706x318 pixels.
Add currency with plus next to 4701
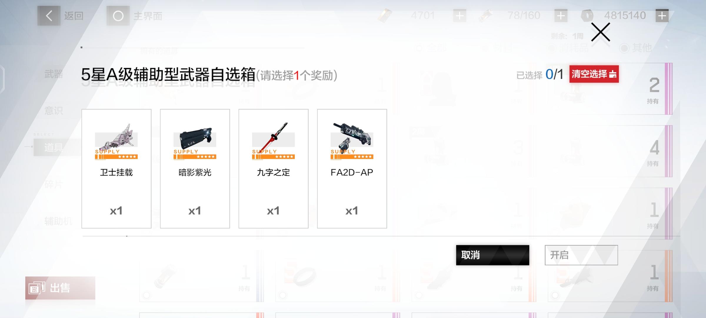point(459,16)
